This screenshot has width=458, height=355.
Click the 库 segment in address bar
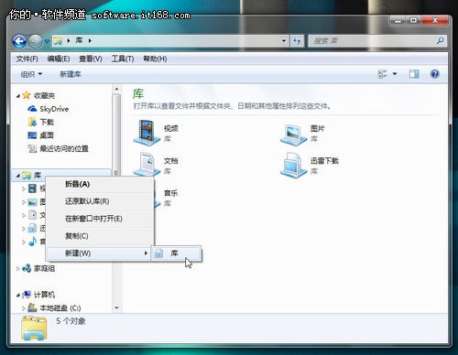click(79, 40)
